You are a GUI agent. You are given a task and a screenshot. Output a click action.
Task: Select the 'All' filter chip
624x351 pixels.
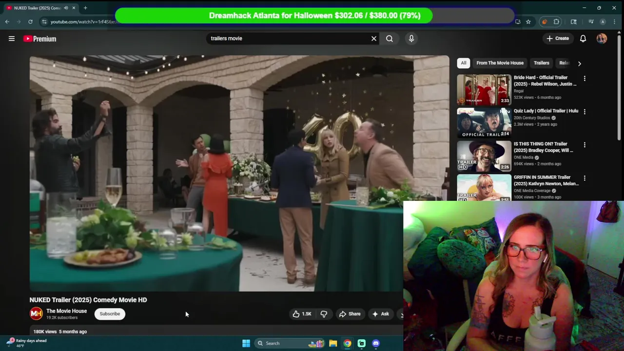(x=464, y=63)
